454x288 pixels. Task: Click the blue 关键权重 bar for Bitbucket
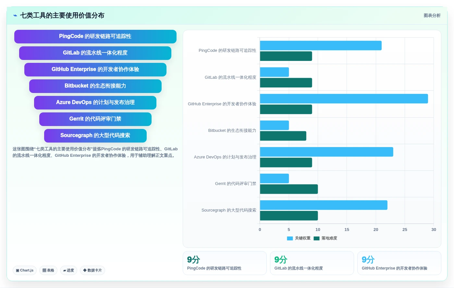pos(274,125)
